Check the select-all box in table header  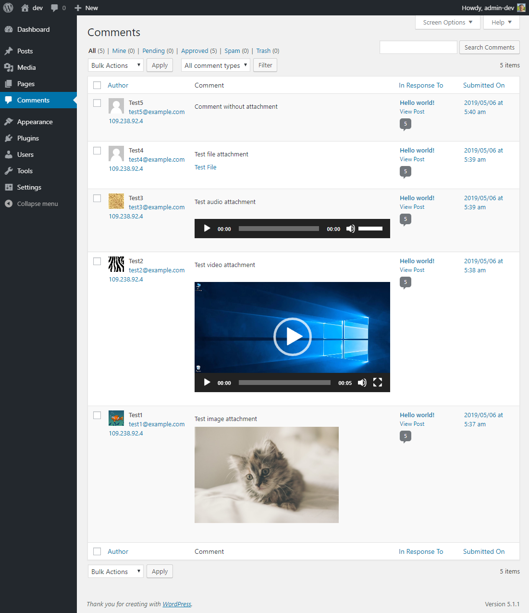point(97,85)
